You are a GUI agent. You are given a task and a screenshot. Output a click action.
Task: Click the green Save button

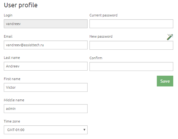tap(165, 81)
